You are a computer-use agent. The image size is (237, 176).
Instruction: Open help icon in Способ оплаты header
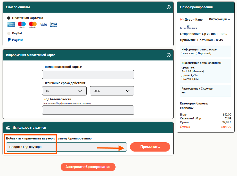pyautogui.click(x=169, y=7)
